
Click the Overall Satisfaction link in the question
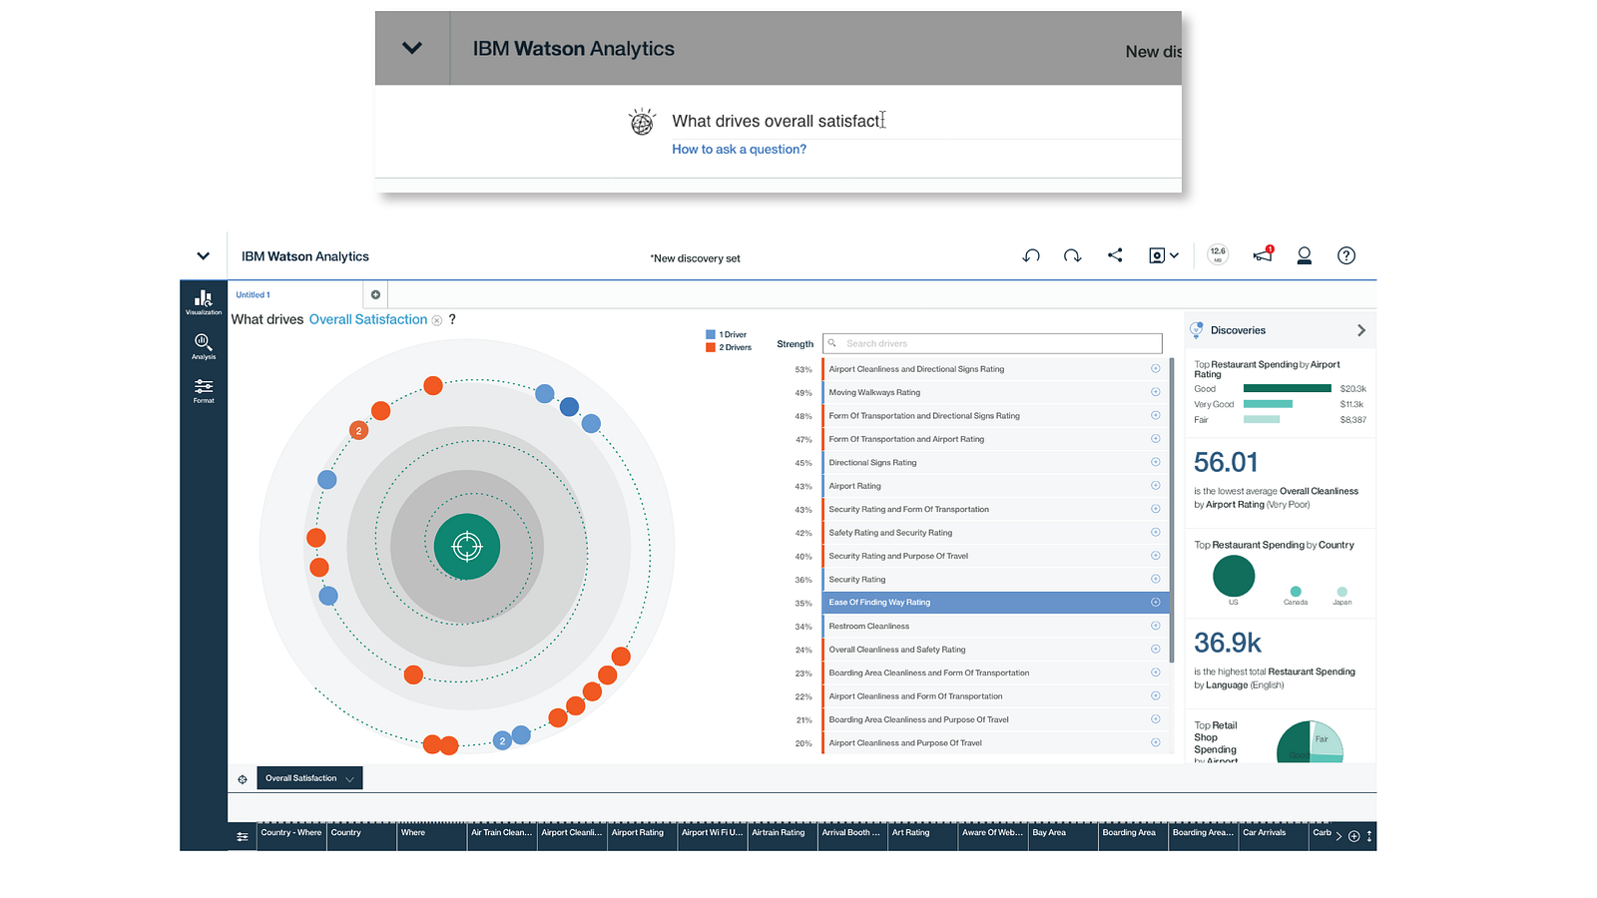pos(368,319)
